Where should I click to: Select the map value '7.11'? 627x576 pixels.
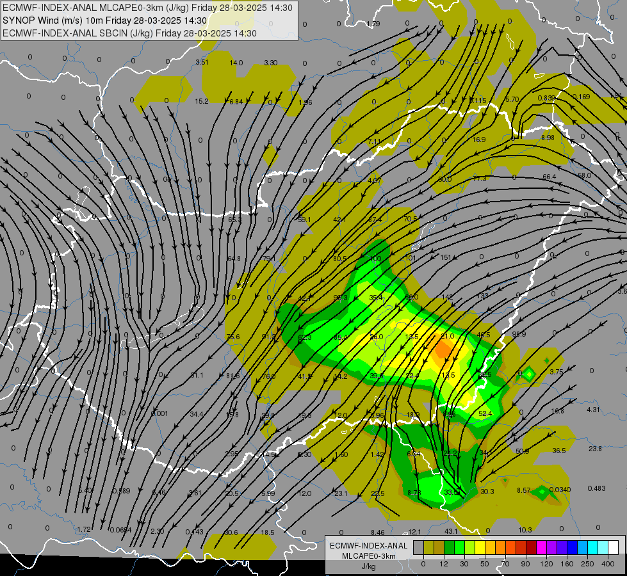375,141
